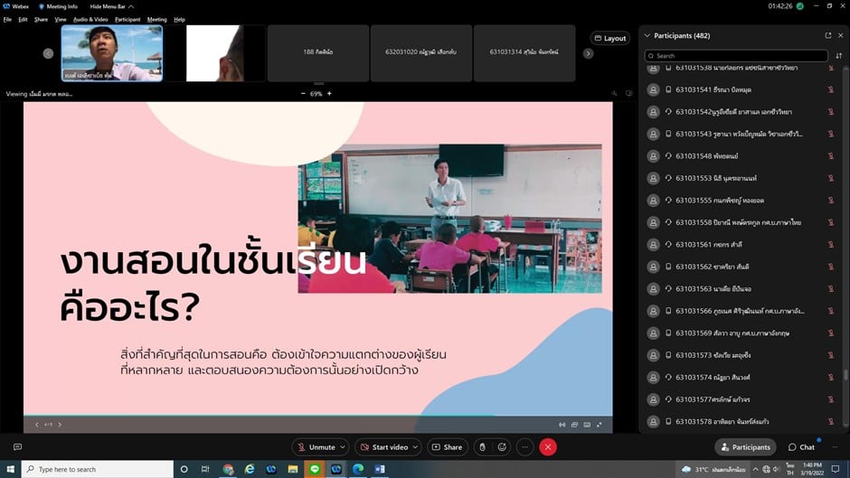Image resolution: width=850 pixels, height=478 pixels.
Task: Click the Windows search box
Action: 98,469
